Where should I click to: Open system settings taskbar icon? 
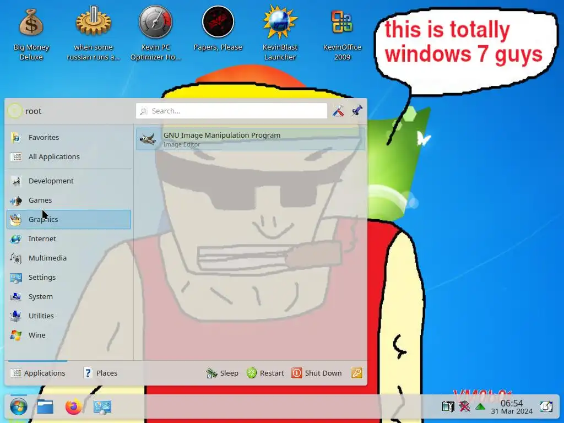click(x=102, y=407)
